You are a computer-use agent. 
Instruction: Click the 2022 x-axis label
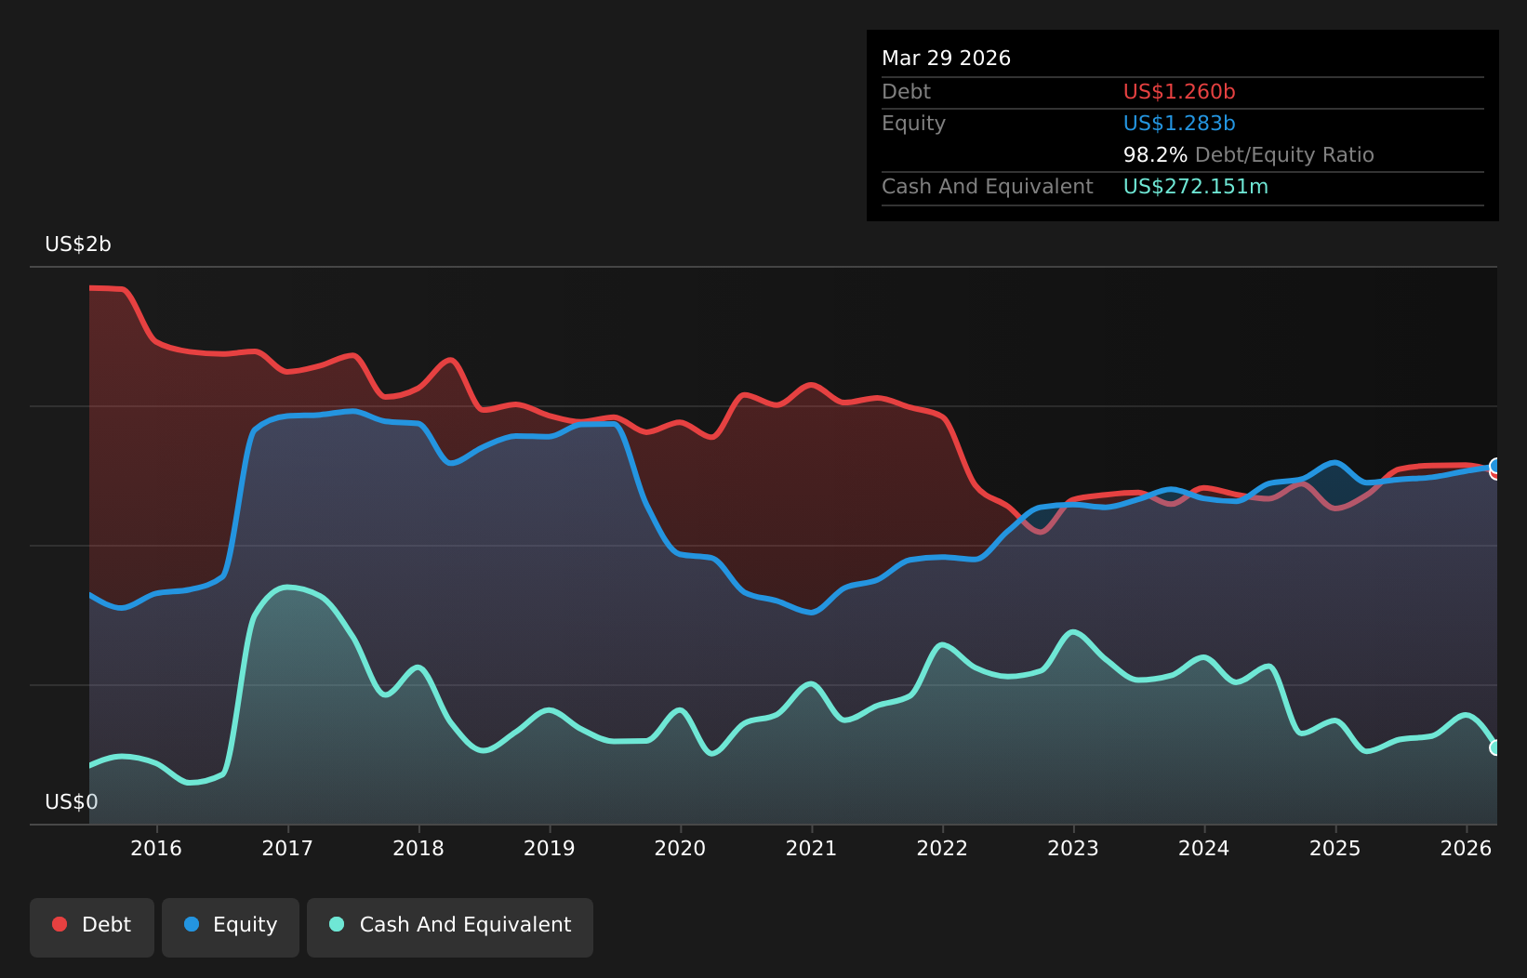[943, 848]
